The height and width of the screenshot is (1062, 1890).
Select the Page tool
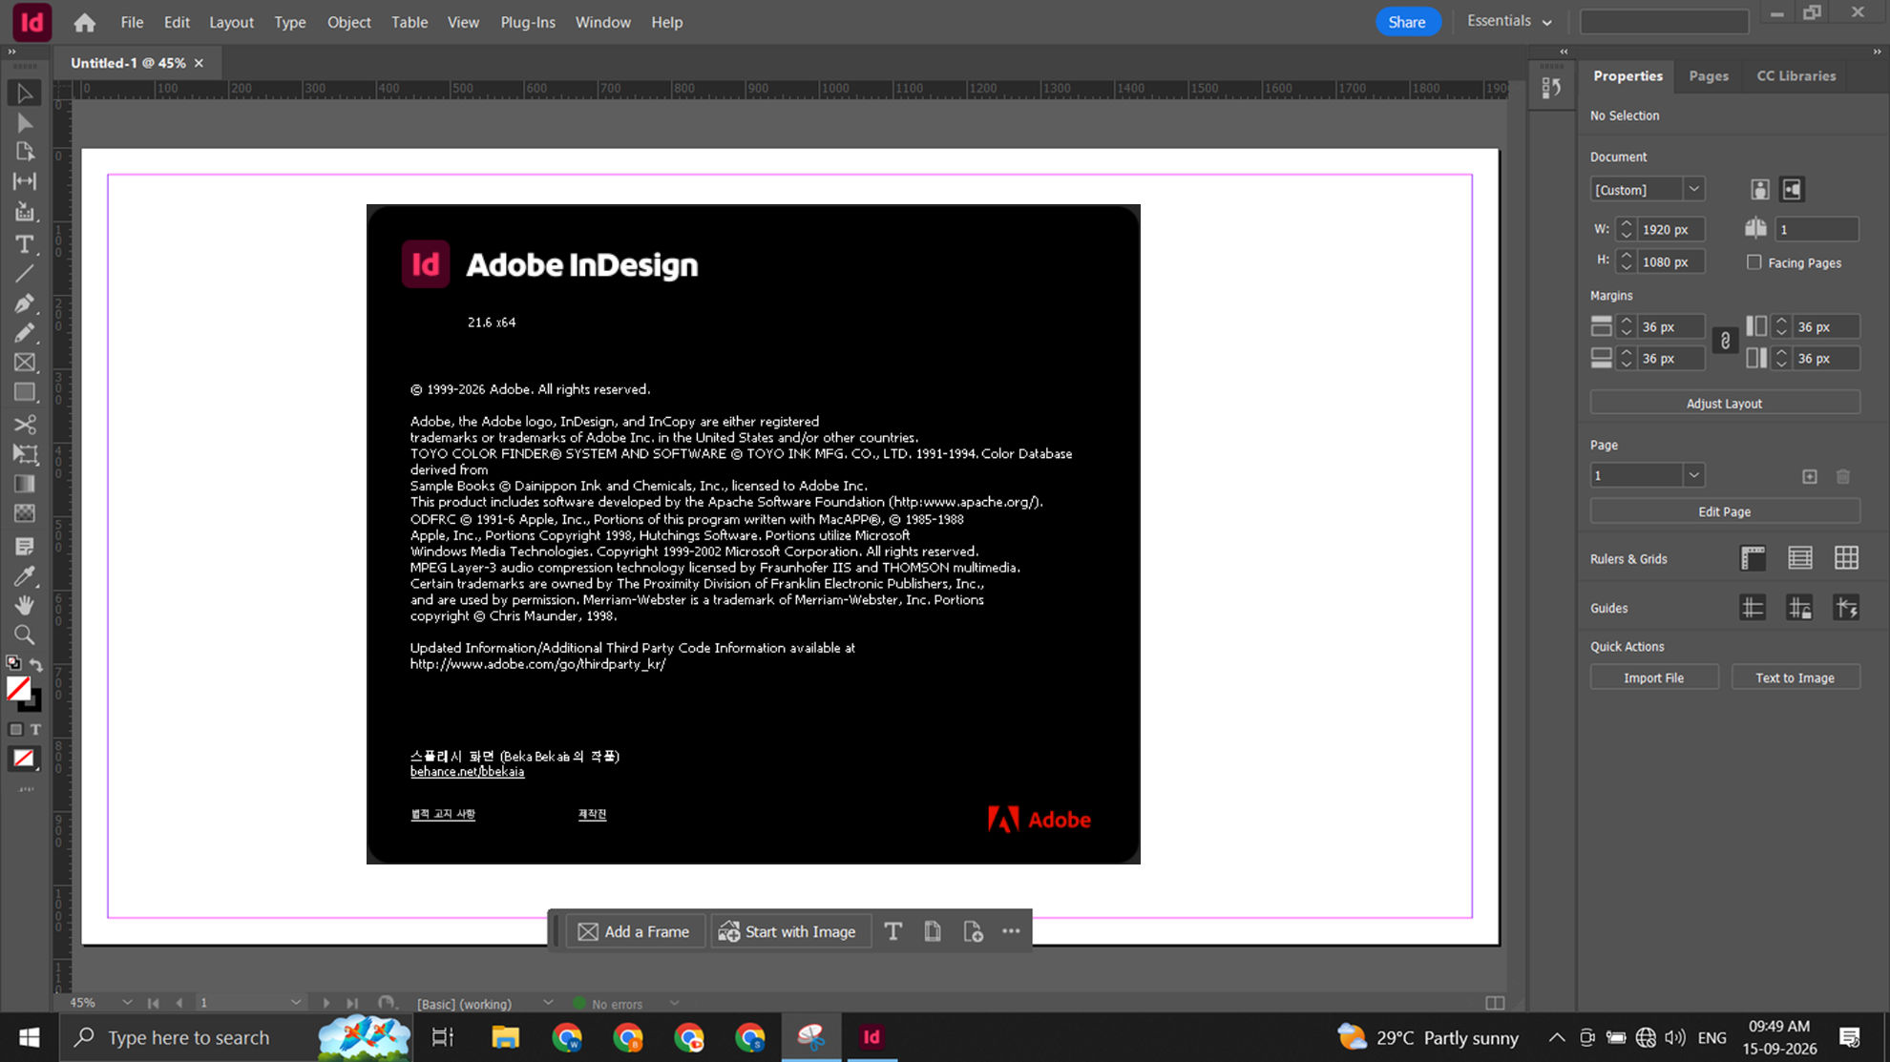click(x=25, y=152)
